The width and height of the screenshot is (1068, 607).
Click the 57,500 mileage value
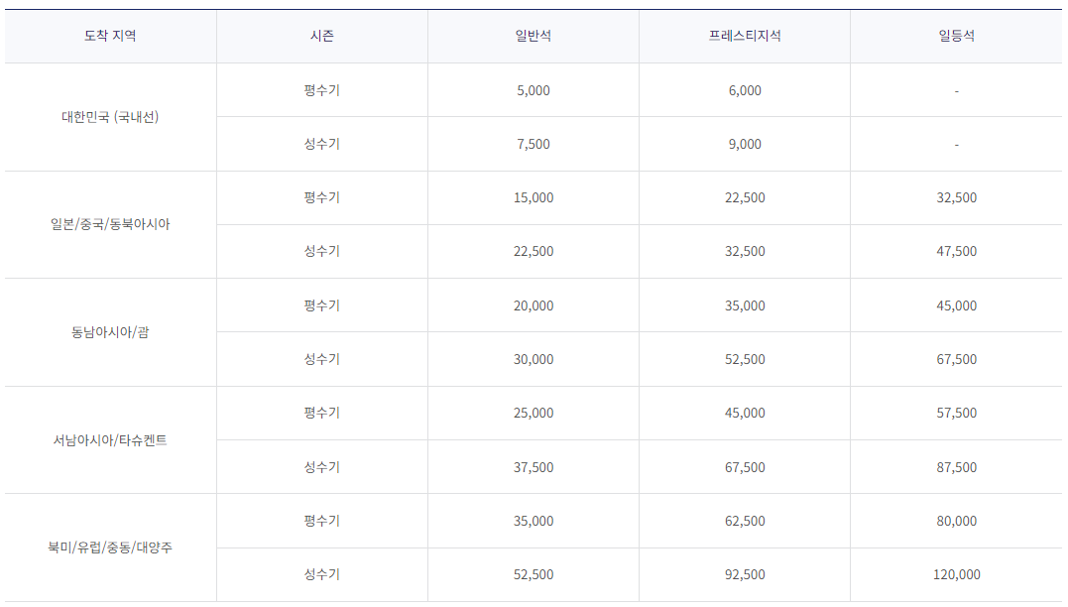956,413
